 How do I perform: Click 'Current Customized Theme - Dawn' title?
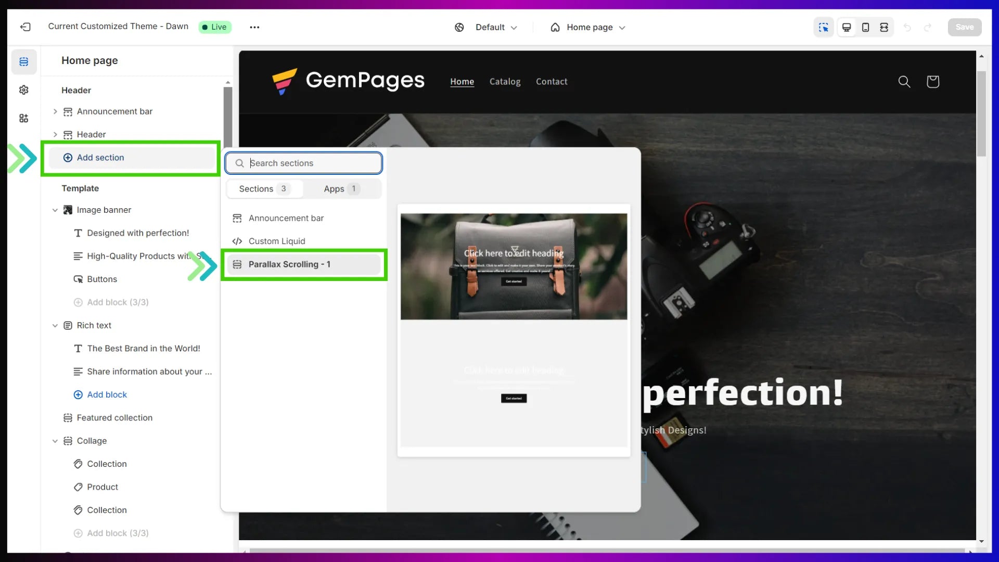pyautogui.click(x=118, y=27)
